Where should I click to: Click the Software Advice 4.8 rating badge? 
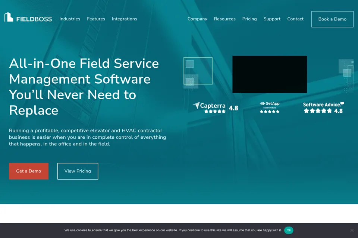pyautogui.click(x=323, y=108)
